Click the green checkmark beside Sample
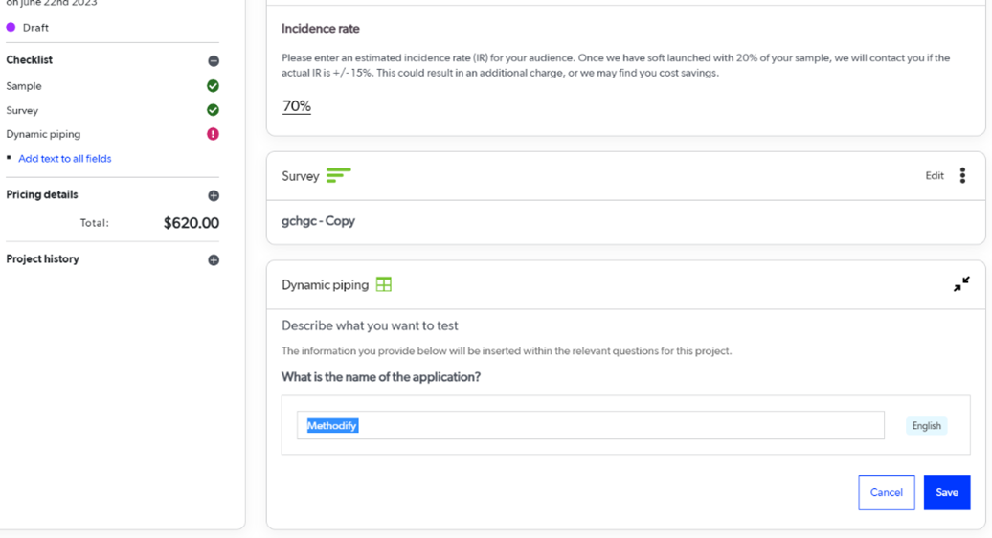 (214, 86)
